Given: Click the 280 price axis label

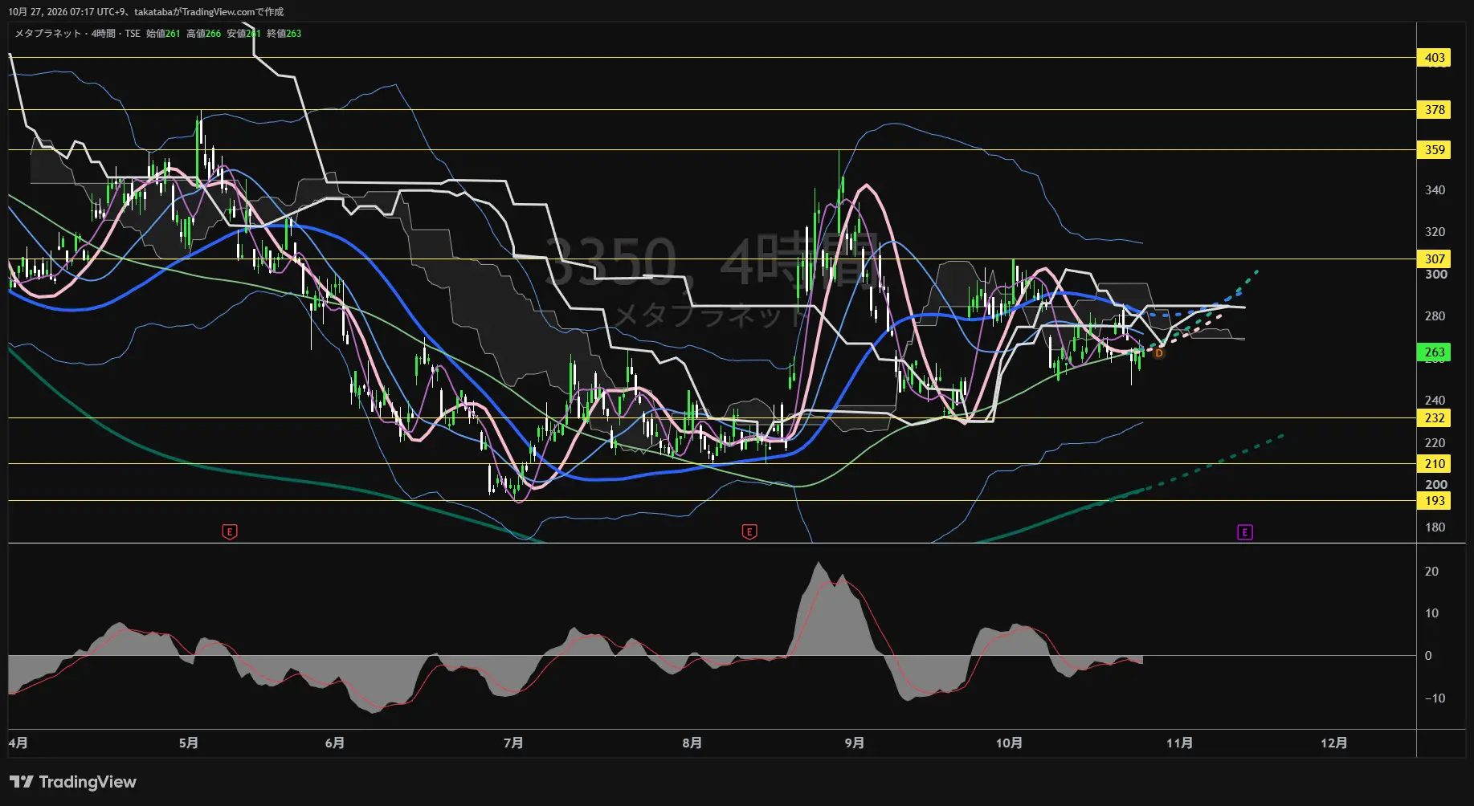Looking at the screenshot, I should 1435,316.
